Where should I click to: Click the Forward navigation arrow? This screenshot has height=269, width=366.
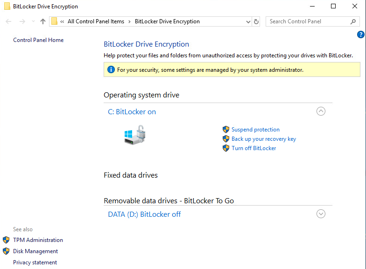point(22,21)
